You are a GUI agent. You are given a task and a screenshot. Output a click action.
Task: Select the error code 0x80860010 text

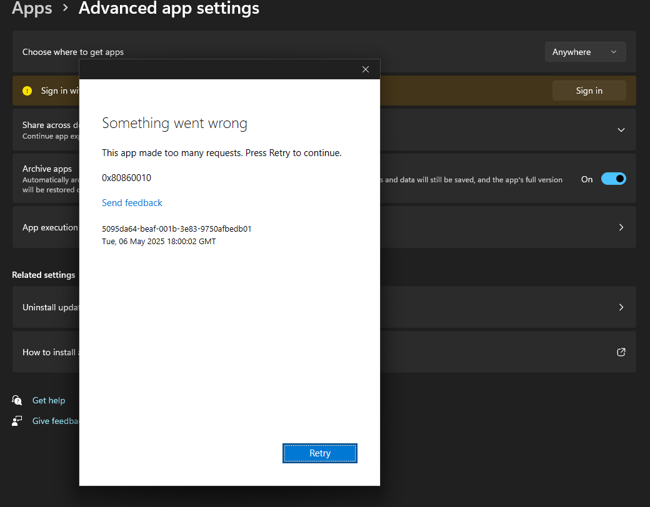pos(126,178)
